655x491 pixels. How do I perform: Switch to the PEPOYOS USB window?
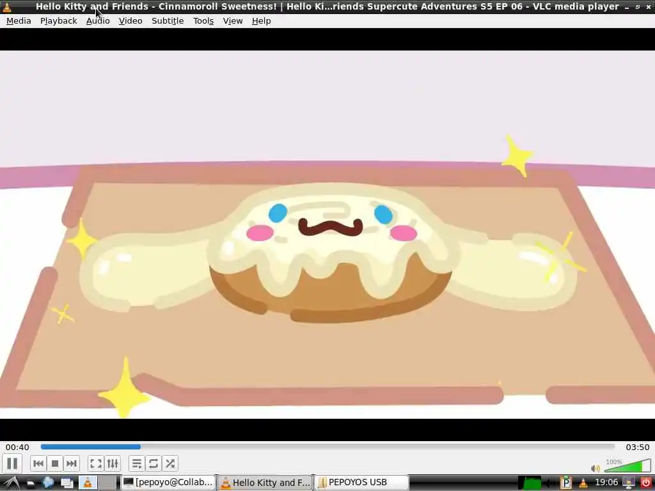pyautogui.click(x=361, y=483)
